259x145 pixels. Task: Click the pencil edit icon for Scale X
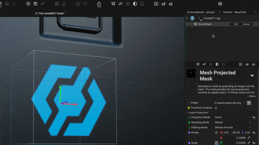pyautogui.click(x=249, y=138)
